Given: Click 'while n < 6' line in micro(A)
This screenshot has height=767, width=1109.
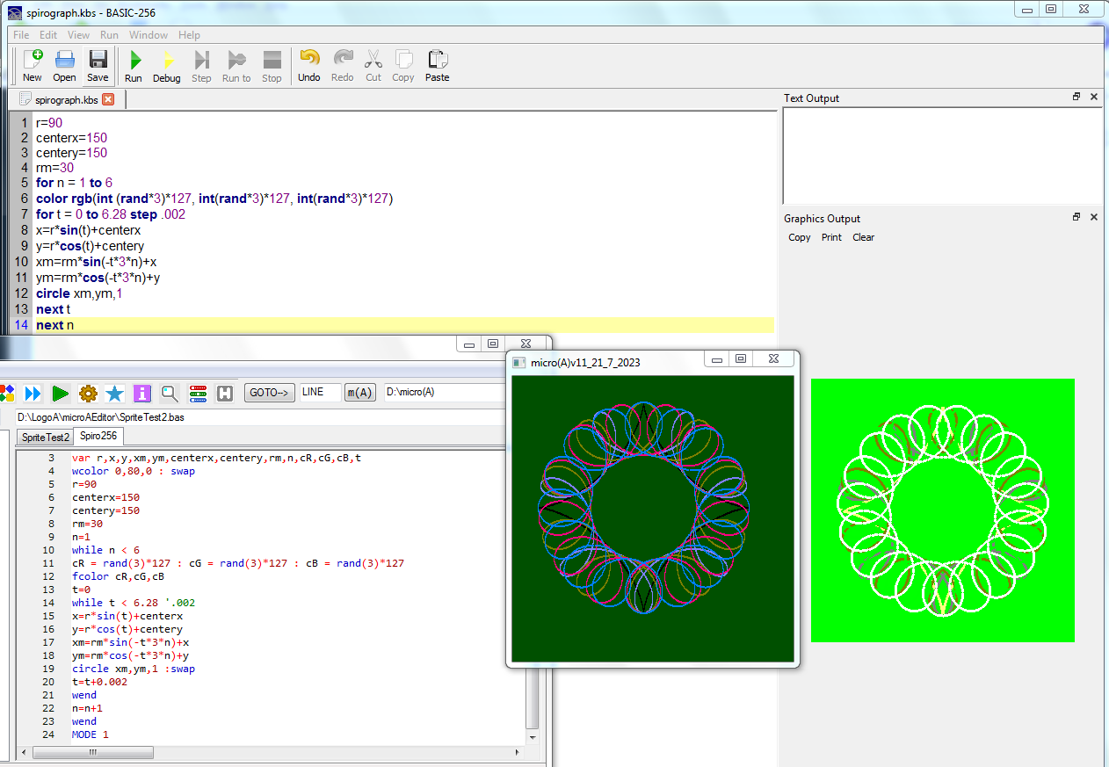Looking at the screenshot, I should 105,550.
